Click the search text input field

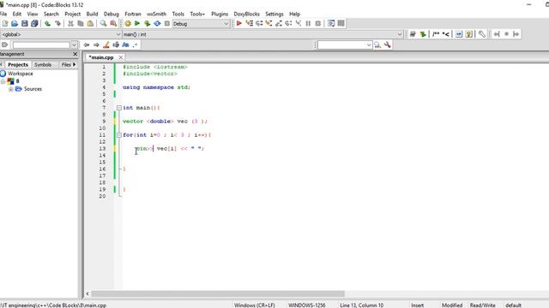pos(41,45)
